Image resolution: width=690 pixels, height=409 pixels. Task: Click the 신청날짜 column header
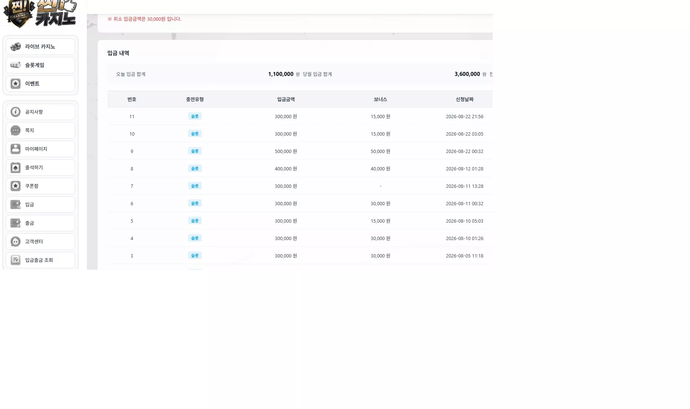tap(465, 99)
